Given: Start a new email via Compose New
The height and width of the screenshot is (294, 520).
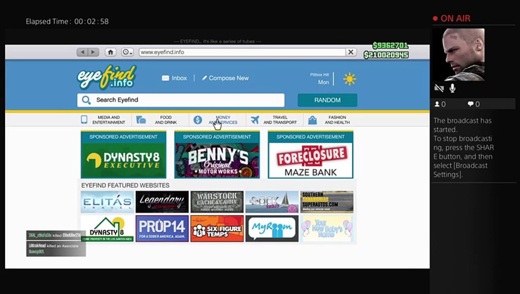Looking at the screenshot, I should 229,78.
